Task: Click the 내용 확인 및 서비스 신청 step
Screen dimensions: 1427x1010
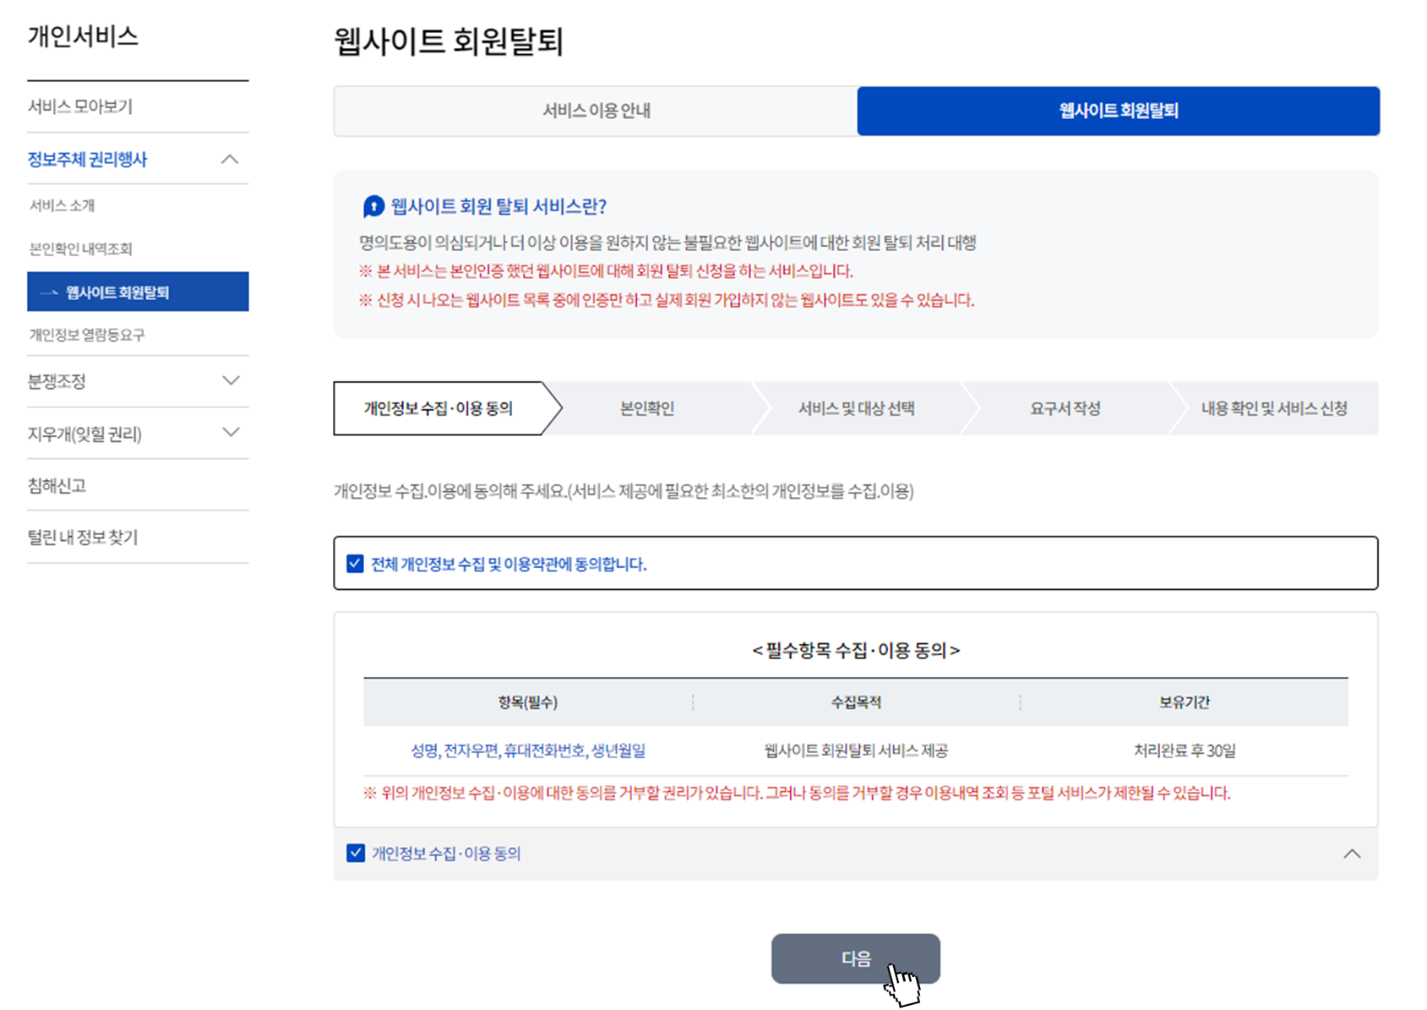Action: (x=1274, y=408)
